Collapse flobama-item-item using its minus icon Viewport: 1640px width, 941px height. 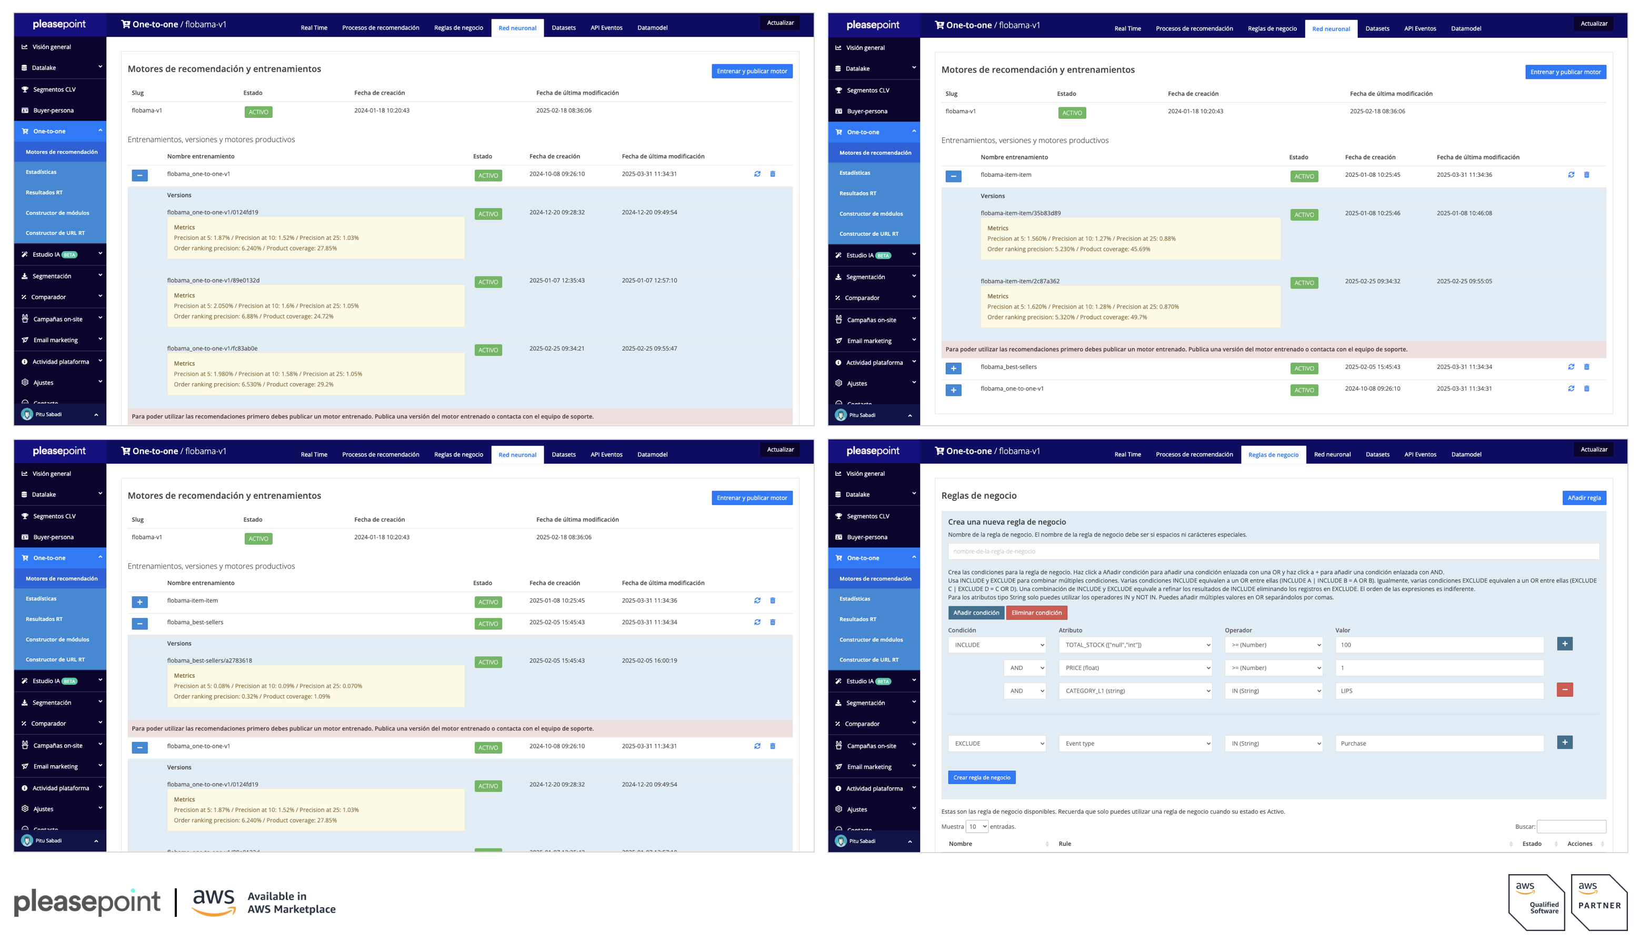[x=953, y=176]
